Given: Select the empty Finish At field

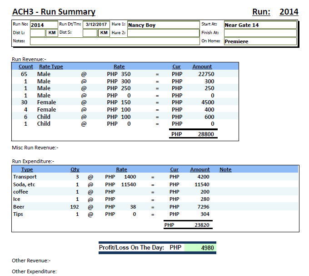Looking at the screenshot, I should (x=260, y=33).
